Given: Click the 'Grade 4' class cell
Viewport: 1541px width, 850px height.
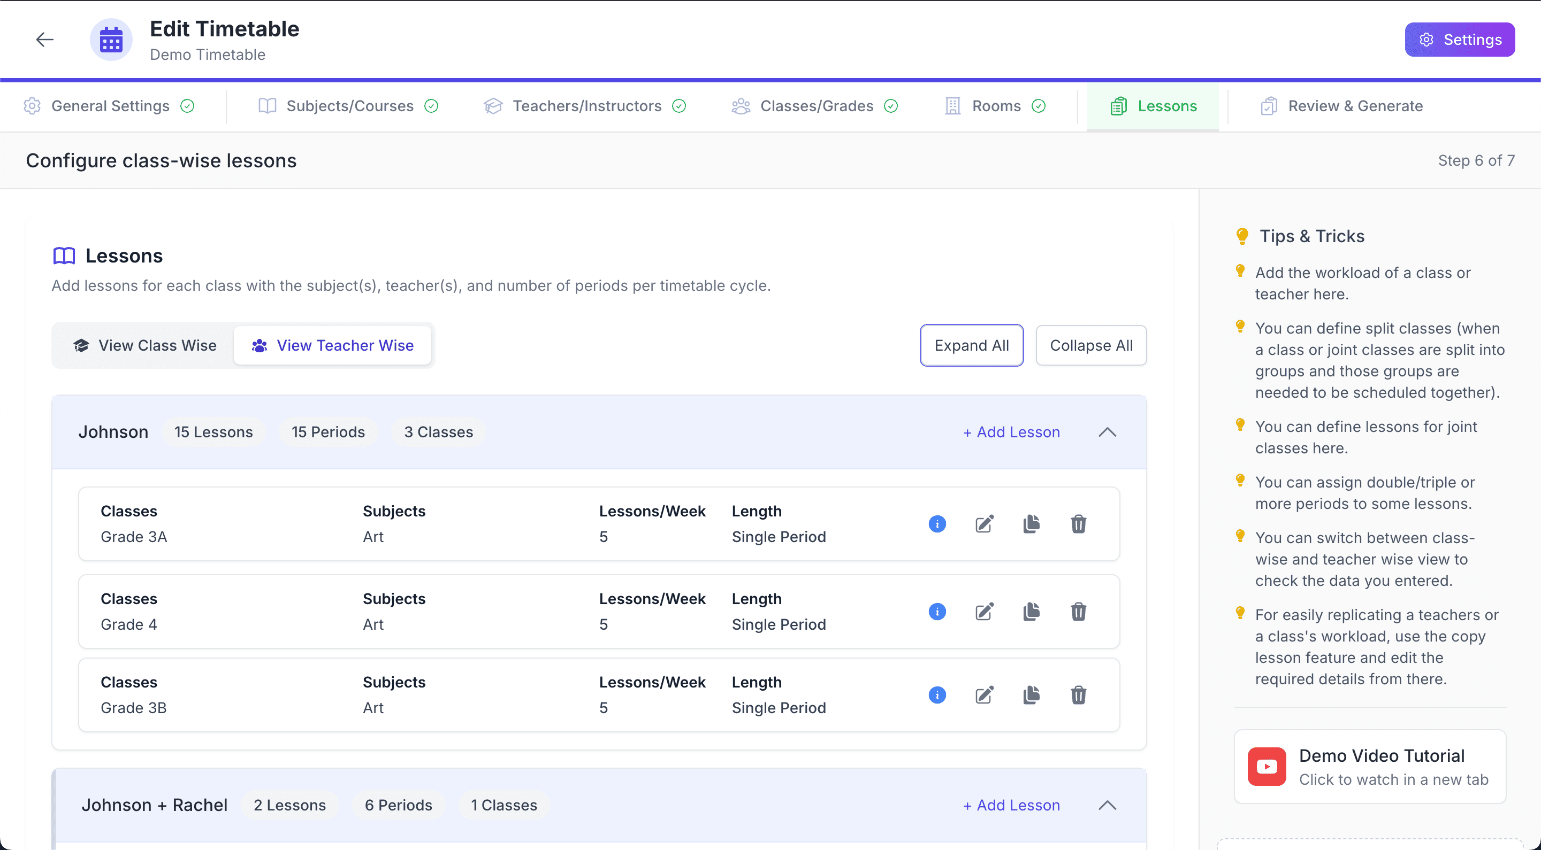Looking at the screenshot, I should (x=128, y=624).
